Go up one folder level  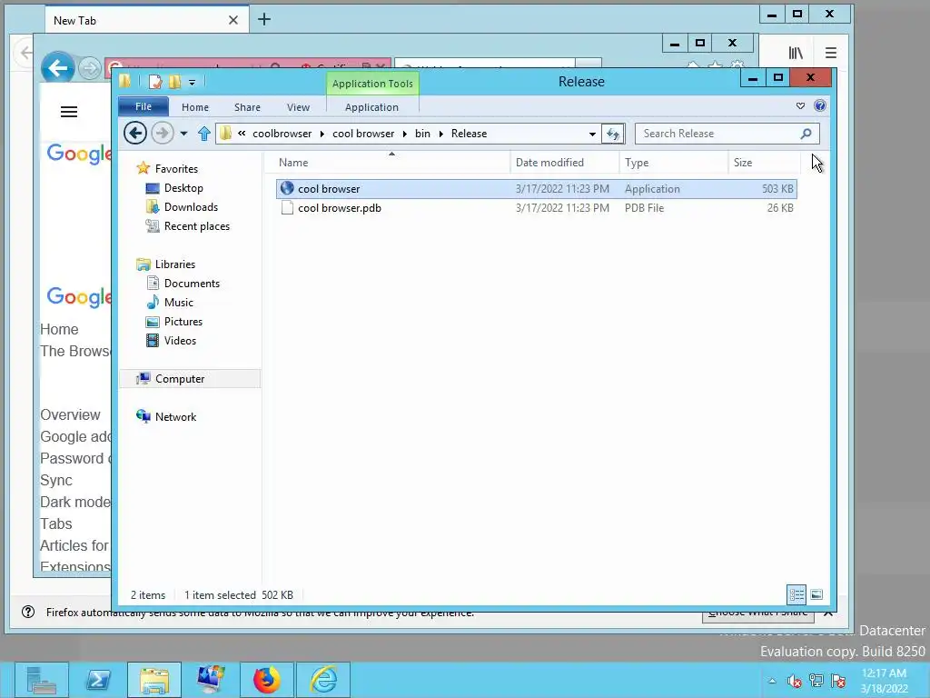click(x=204, y=134)
